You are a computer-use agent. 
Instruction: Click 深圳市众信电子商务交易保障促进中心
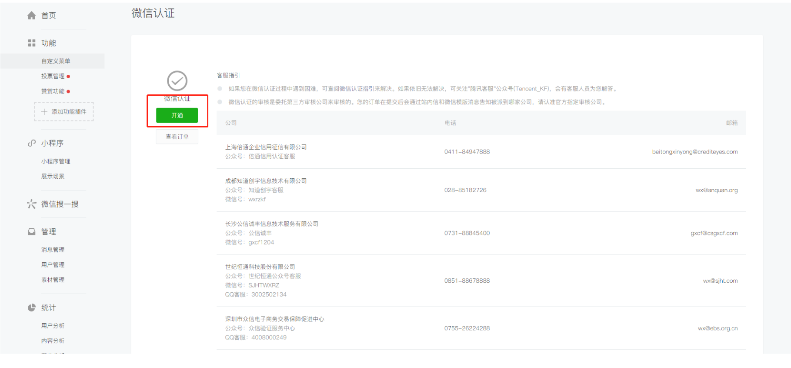(x=275, y=319)
